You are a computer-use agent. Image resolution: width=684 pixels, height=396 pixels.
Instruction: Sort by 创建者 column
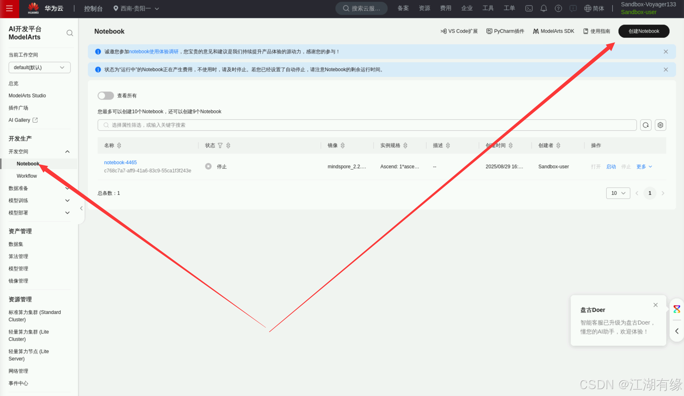558,145
